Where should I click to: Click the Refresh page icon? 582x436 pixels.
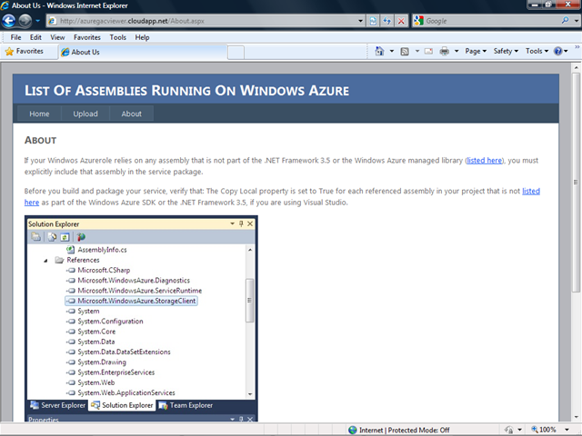386,21
